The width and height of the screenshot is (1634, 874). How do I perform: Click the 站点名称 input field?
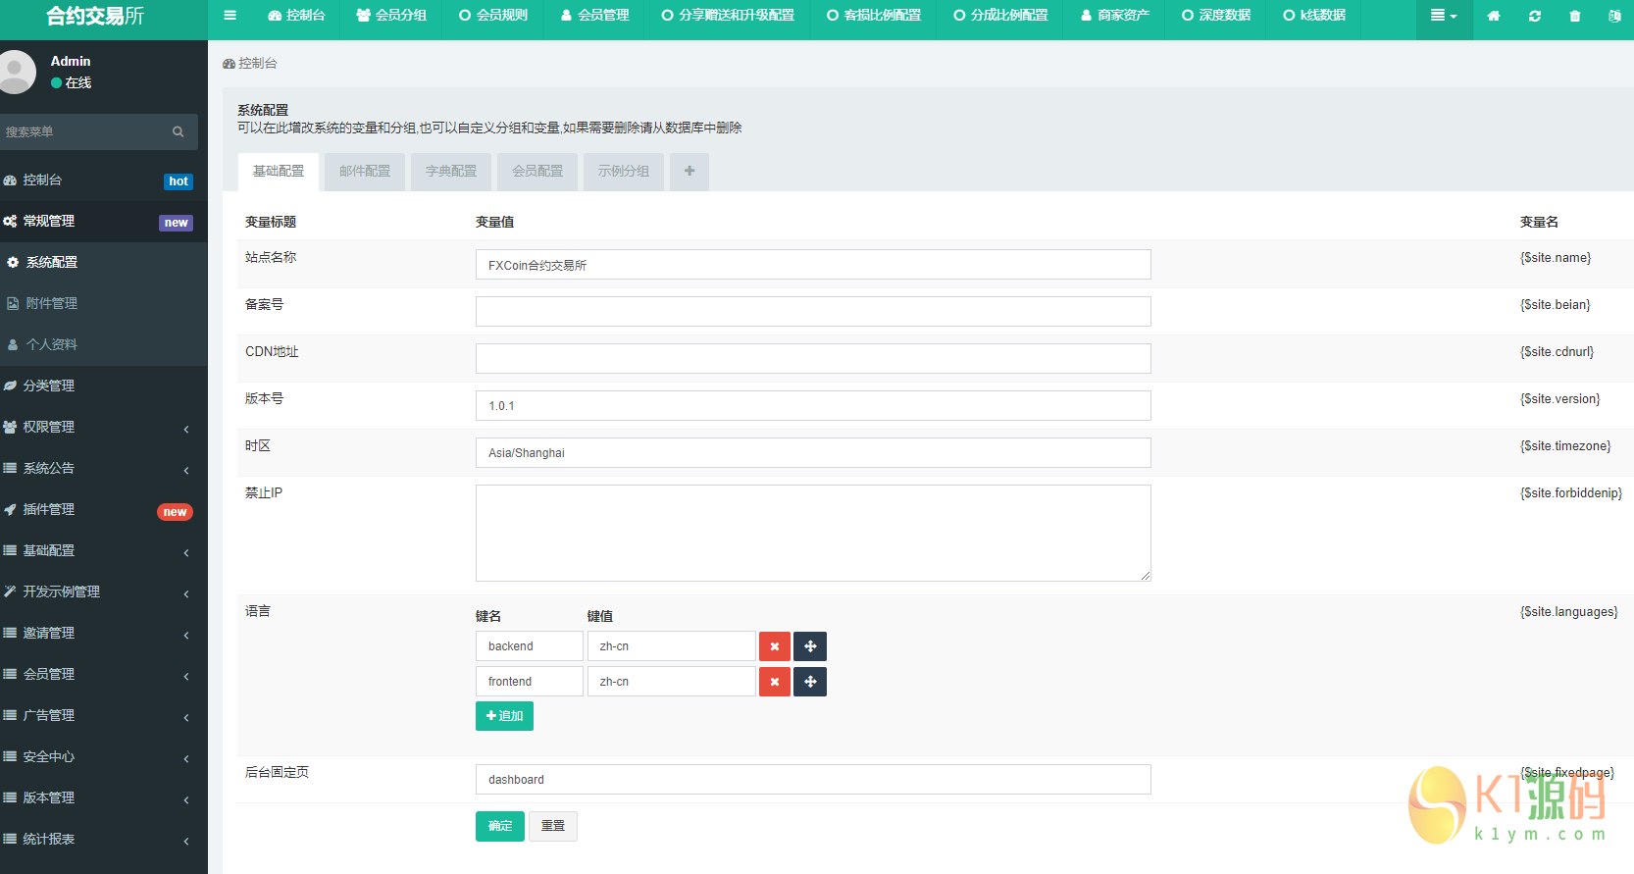[813, 265]
